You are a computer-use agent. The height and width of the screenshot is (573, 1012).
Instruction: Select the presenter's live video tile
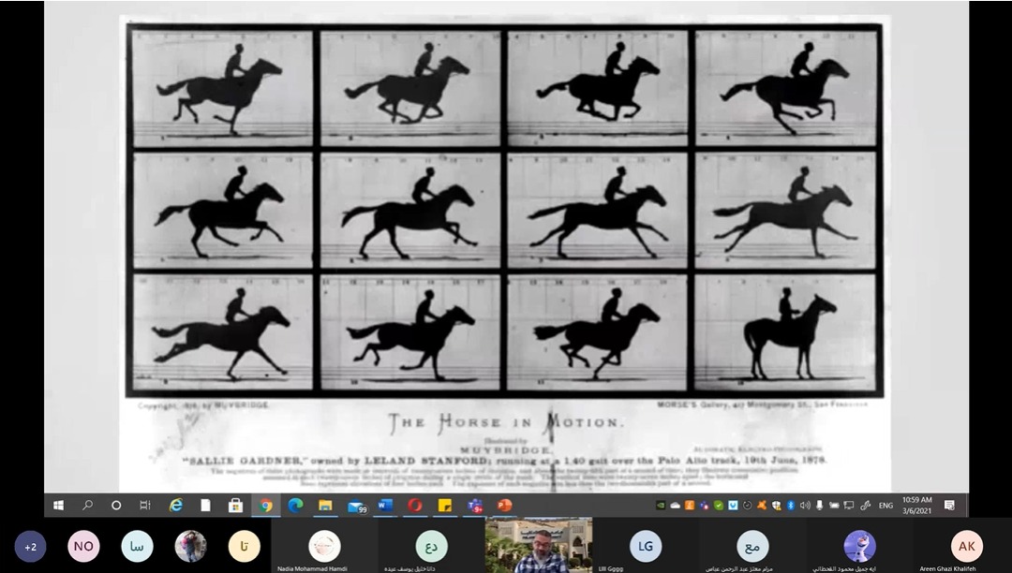click(539, 545)
